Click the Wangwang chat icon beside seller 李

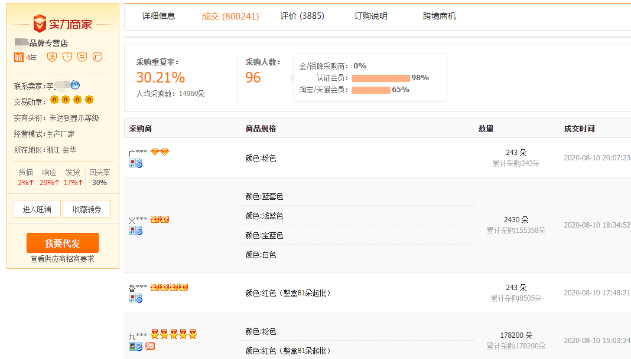pyautogui.click(x=75, y=85)
